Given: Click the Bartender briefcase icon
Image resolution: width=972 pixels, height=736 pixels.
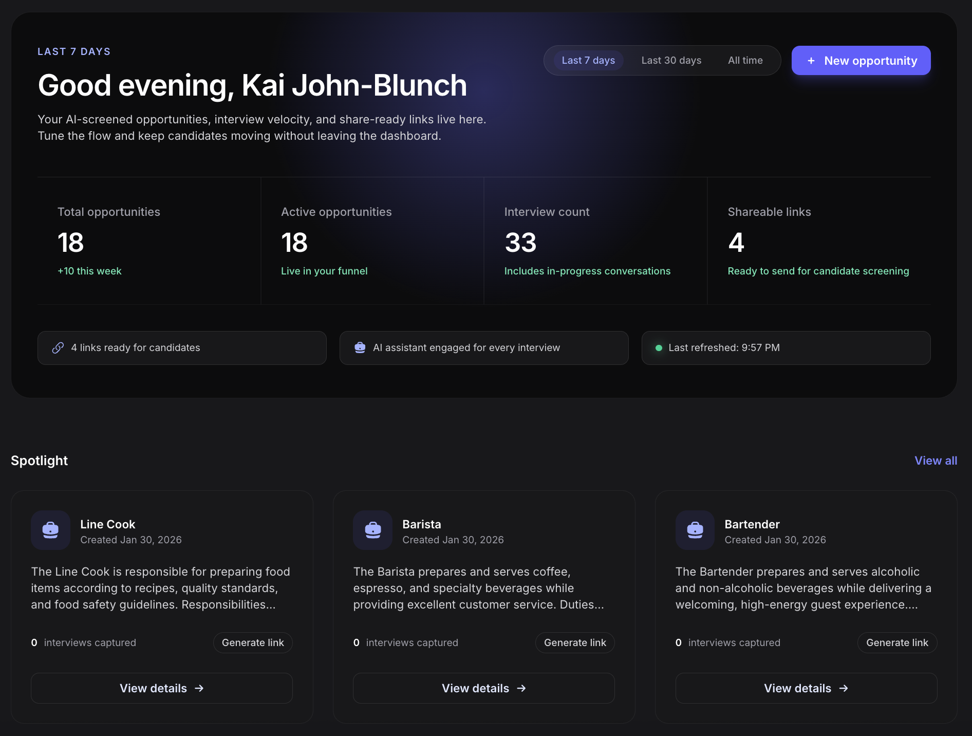Looking at the screenshot, I should pos(695,530).
